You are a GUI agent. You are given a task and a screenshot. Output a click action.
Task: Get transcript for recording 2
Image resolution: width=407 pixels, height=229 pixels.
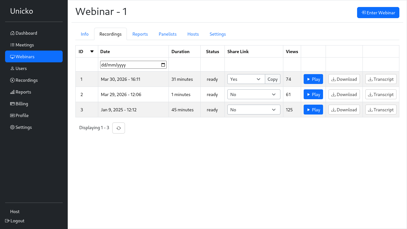[x=381, y=94]
